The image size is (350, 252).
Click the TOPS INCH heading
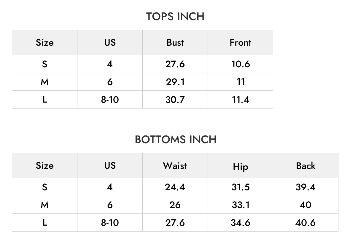(x=175, y=17)
